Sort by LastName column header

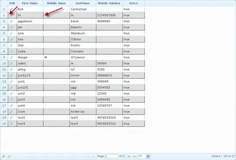pos(83,3)
